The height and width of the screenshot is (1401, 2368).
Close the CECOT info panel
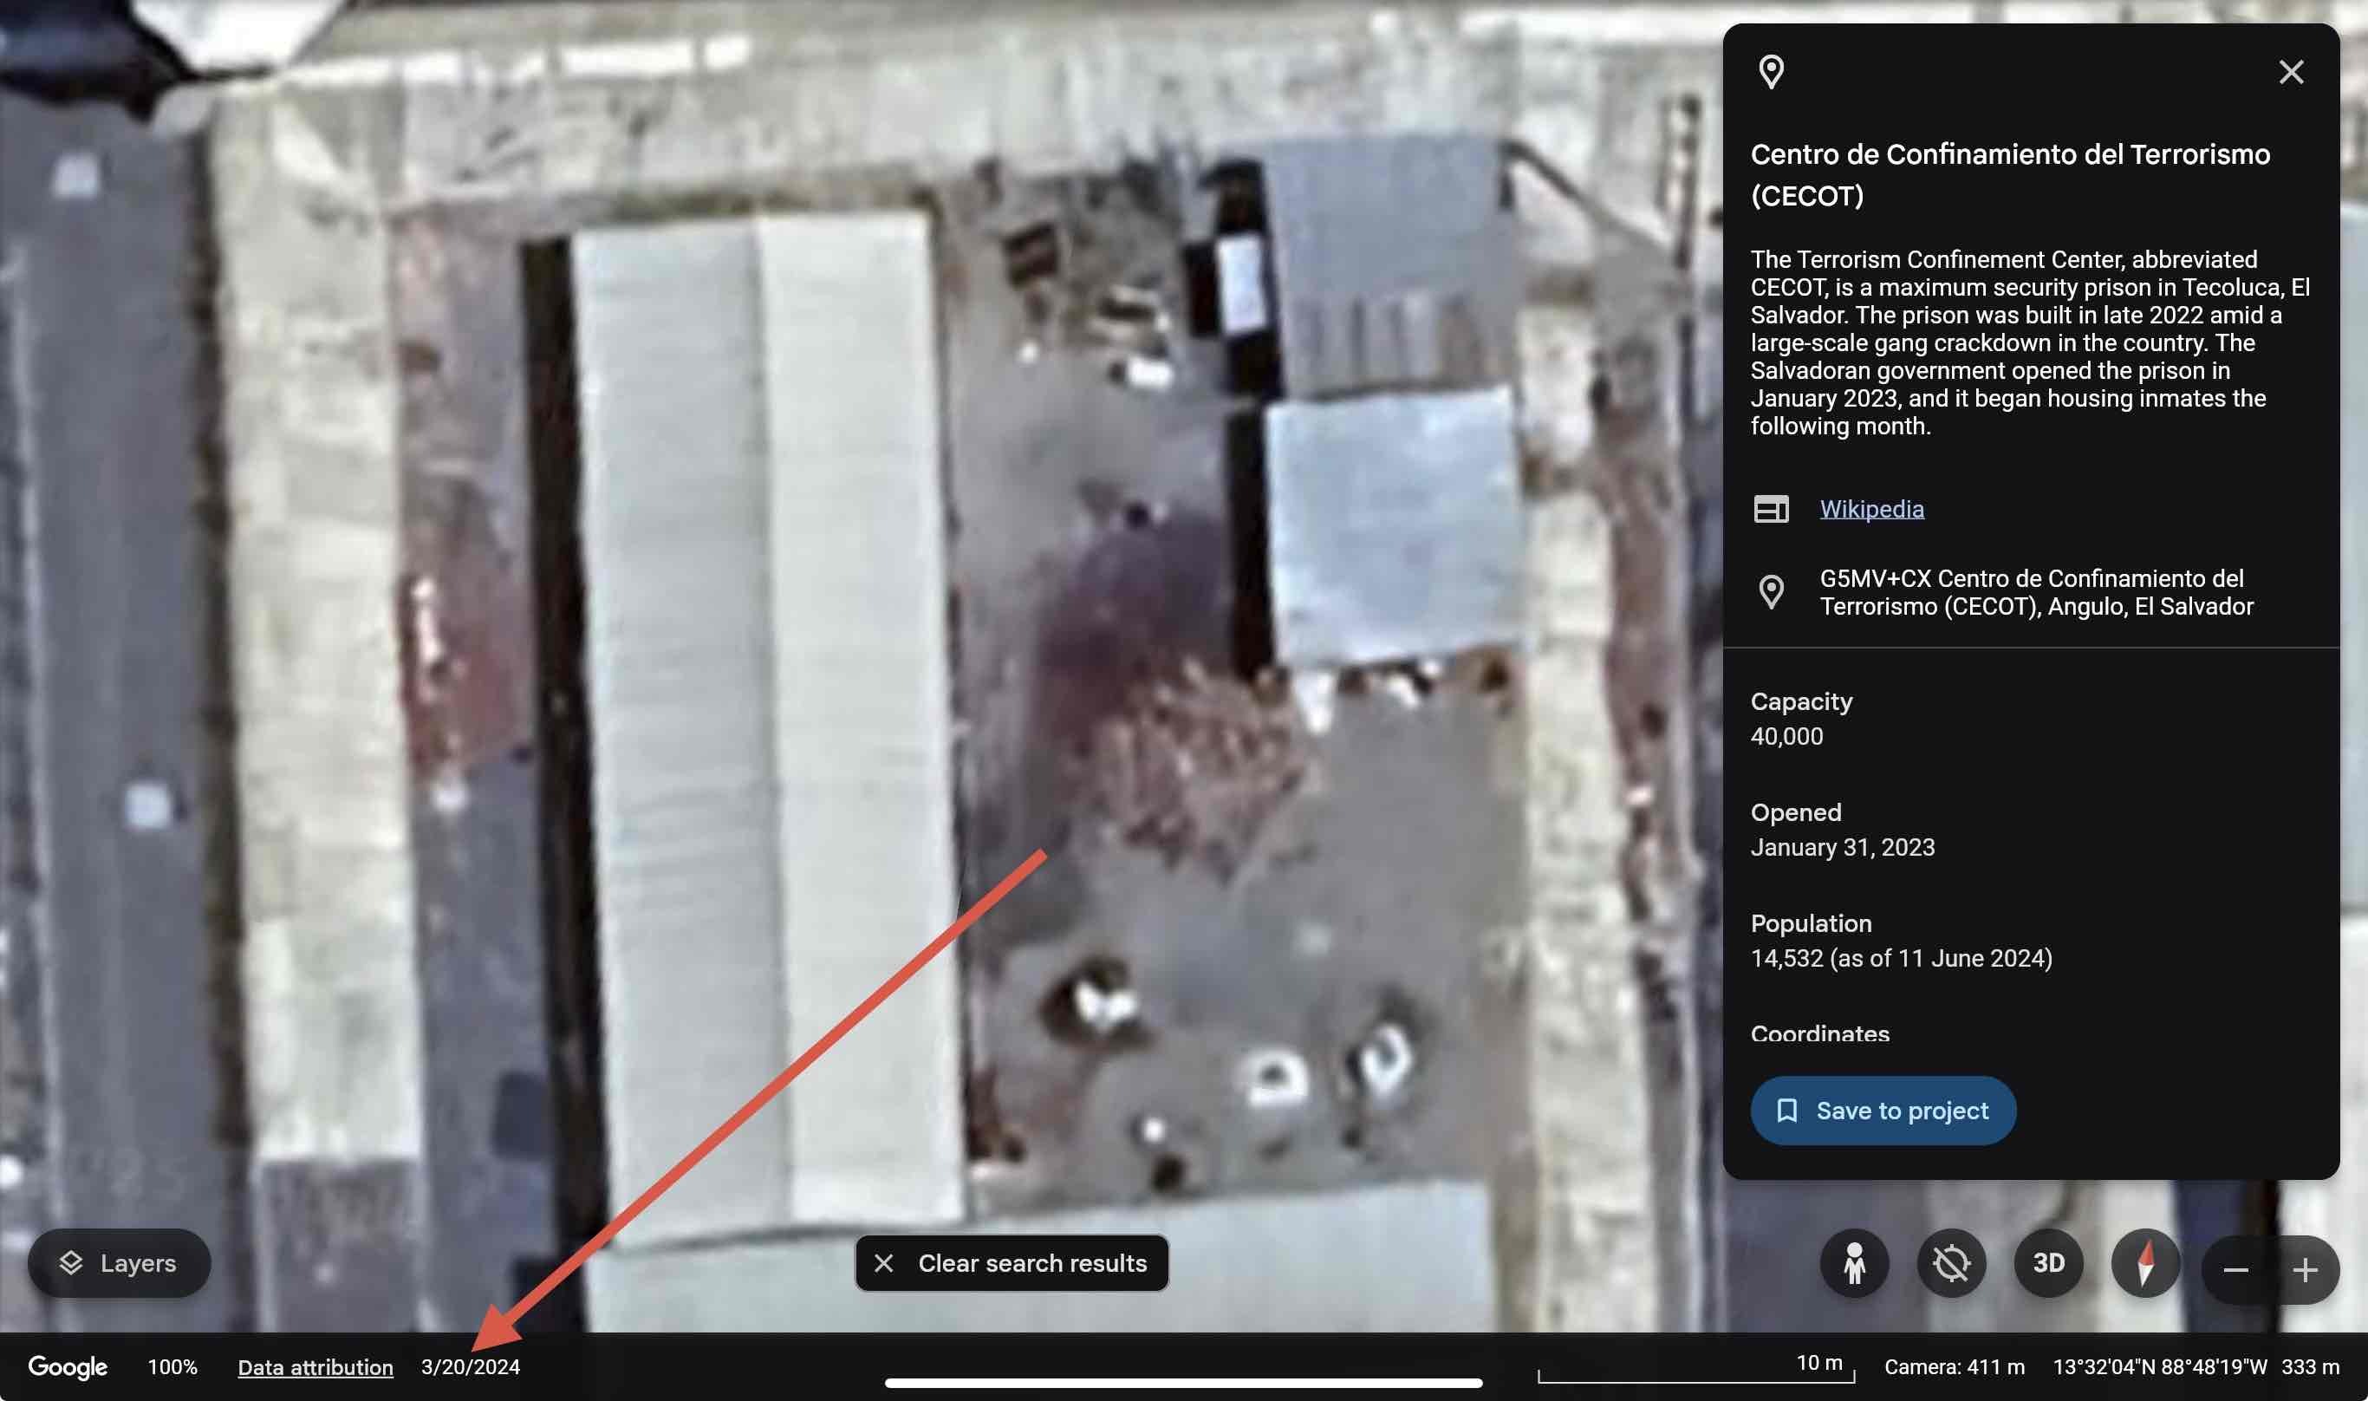point(2291,72)
